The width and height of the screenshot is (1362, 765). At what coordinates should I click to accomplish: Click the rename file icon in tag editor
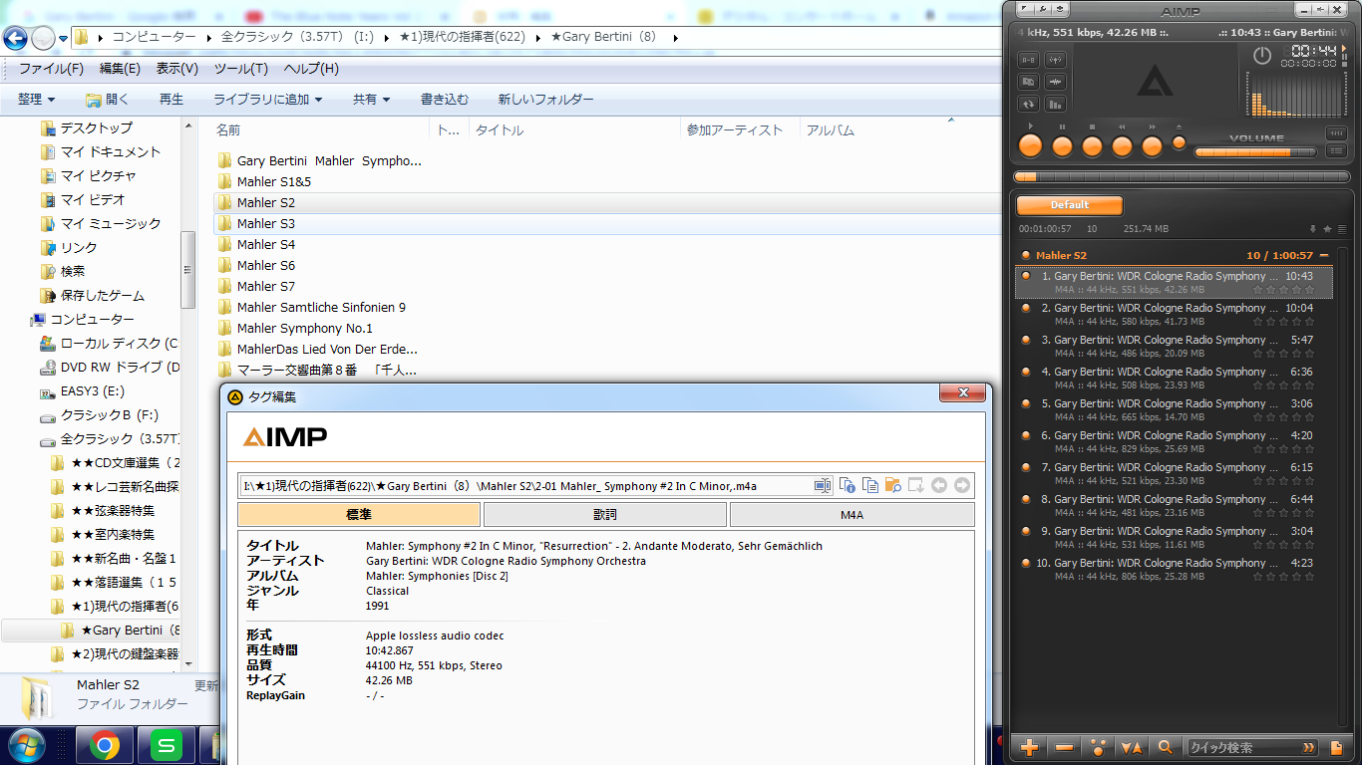coord(823,485)
